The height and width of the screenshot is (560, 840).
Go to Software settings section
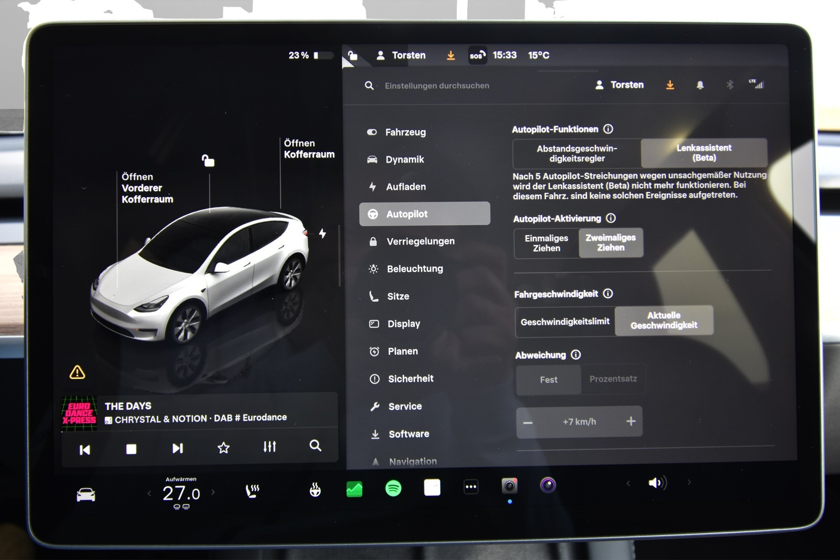pos(408,434)
